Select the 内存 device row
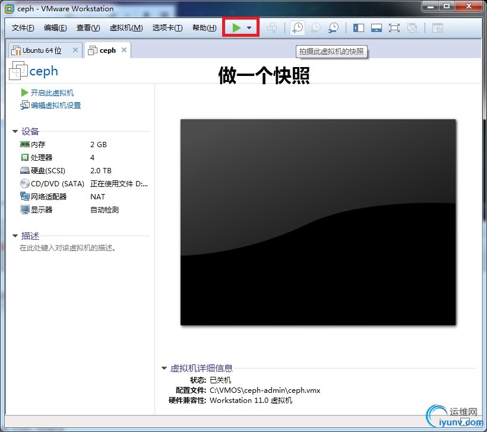This screenshot has height=432, width=487. coord(84,145)
